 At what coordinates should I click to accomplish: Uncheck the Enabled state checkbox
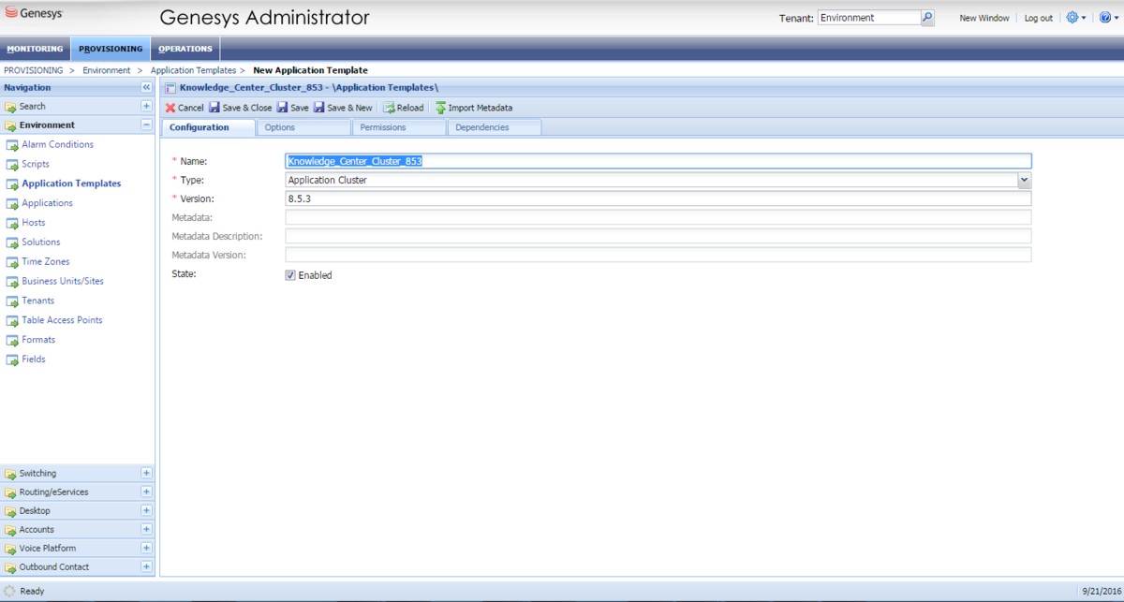tap(290, 275)
